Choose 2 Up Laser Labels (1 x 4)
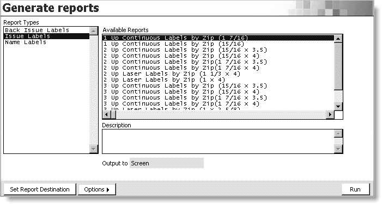 point(219,80)
